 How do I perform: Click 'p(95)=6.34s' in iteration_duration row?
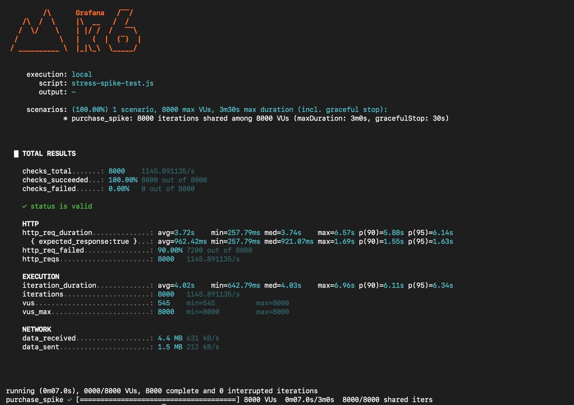click(430, 285)
